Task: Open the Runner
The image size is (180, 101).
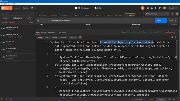Action: point(25,8)
